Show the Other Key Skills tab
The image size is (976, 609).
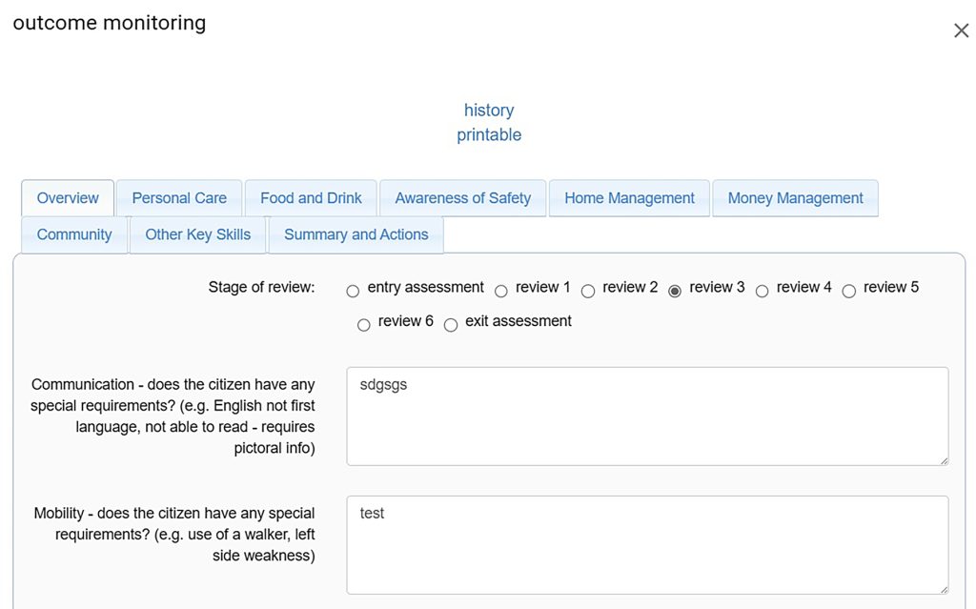[x=197, y=234]
